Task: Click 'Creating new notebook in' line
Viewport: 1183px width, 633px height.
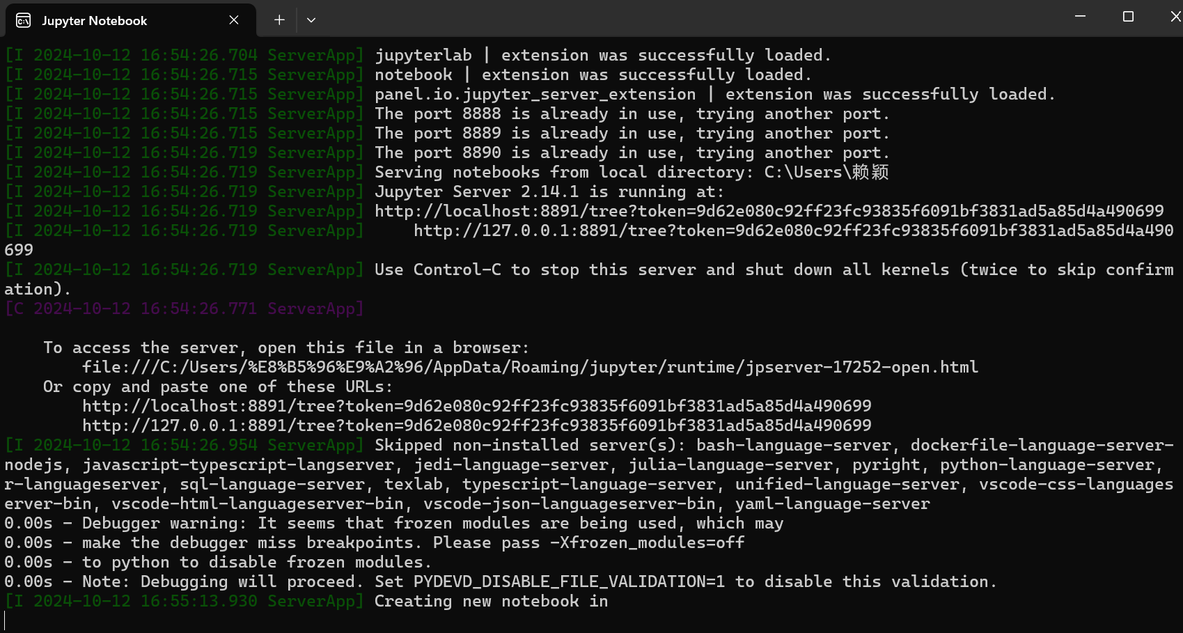Action: click(x=492, y=601)
